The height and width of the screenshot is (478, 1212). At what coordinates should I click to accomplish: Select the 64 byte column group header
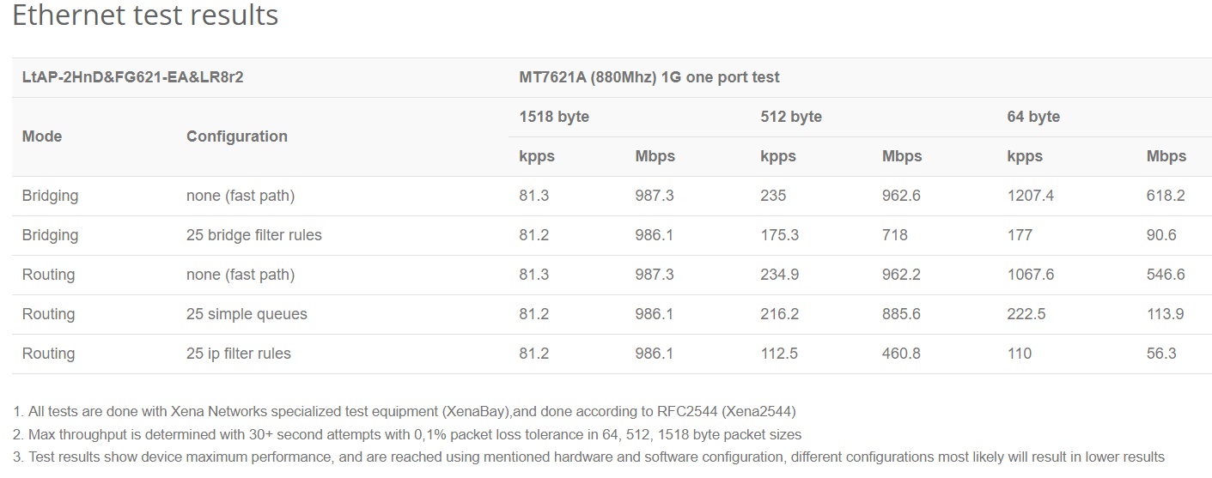point(1033,117)
